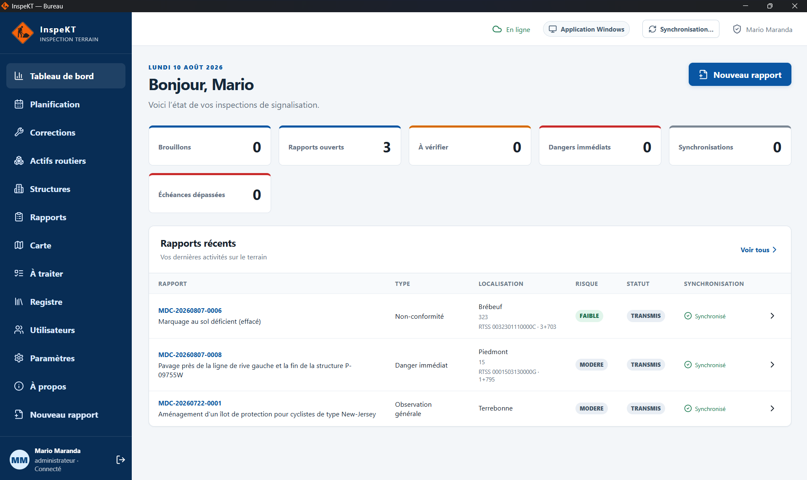The height and width of the screenshot is (480, 807).
Task: Open Planification calendar icon
Action: click(19, 104)
